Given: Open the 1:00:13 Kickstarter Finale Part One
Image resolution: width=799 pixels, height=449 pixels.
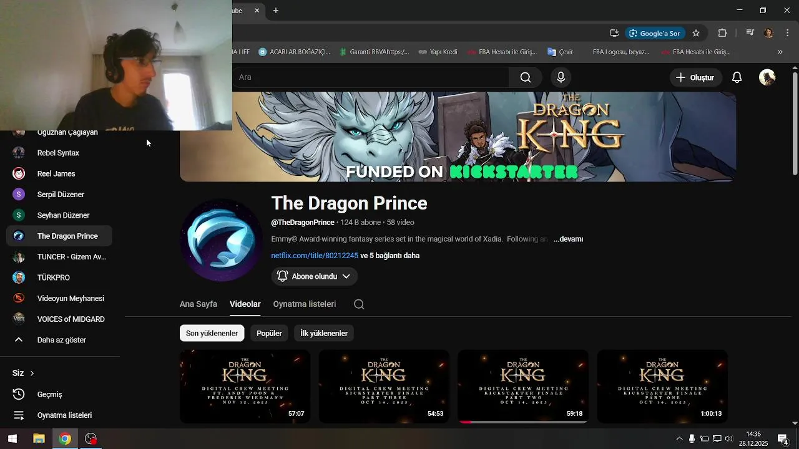Looking at the screenshot, I should pyautogui.click(x=662, y=387).
